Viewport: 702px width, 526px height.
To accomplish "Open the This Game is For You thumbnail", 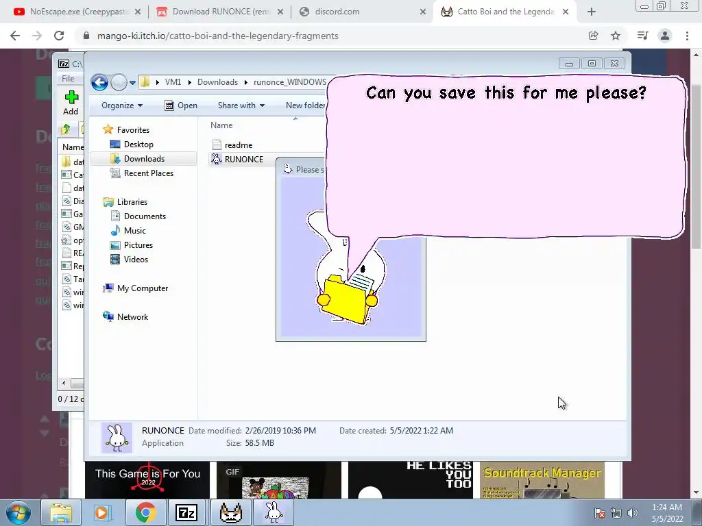I will 147,480.
